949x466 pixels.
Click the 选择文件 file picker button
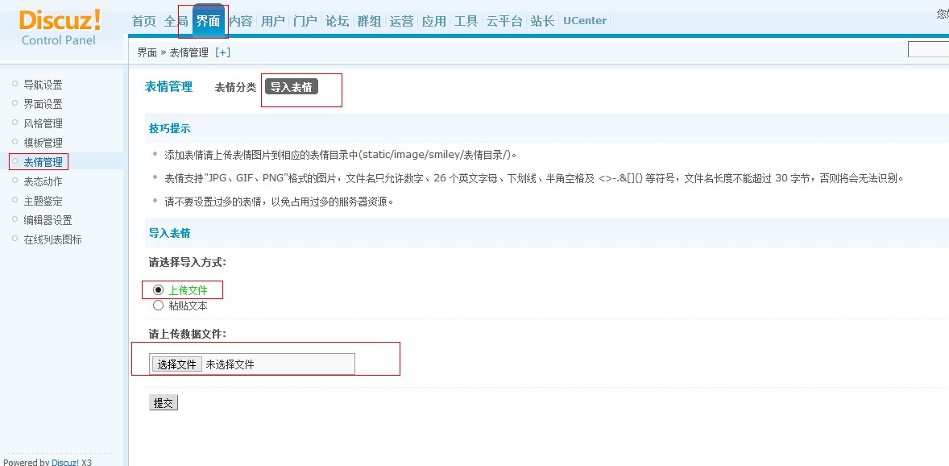176,364
